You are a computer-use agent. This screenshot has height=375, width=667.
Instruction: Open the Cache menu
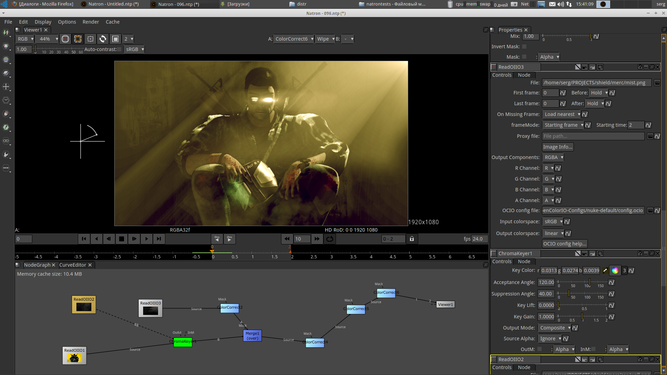[113, 22]
